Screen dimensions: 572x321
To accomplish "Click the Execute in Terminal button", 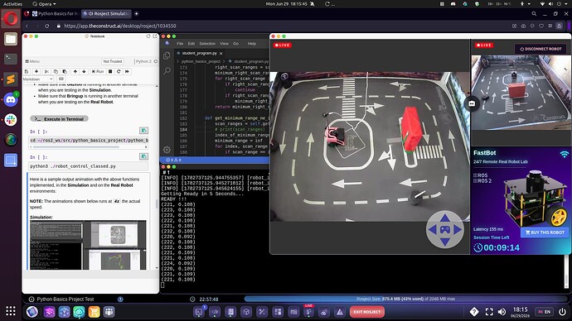I will coord(60,119).
